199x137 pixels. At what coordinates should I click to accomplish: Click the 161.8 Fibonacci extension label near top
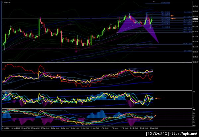click(166, 3)
